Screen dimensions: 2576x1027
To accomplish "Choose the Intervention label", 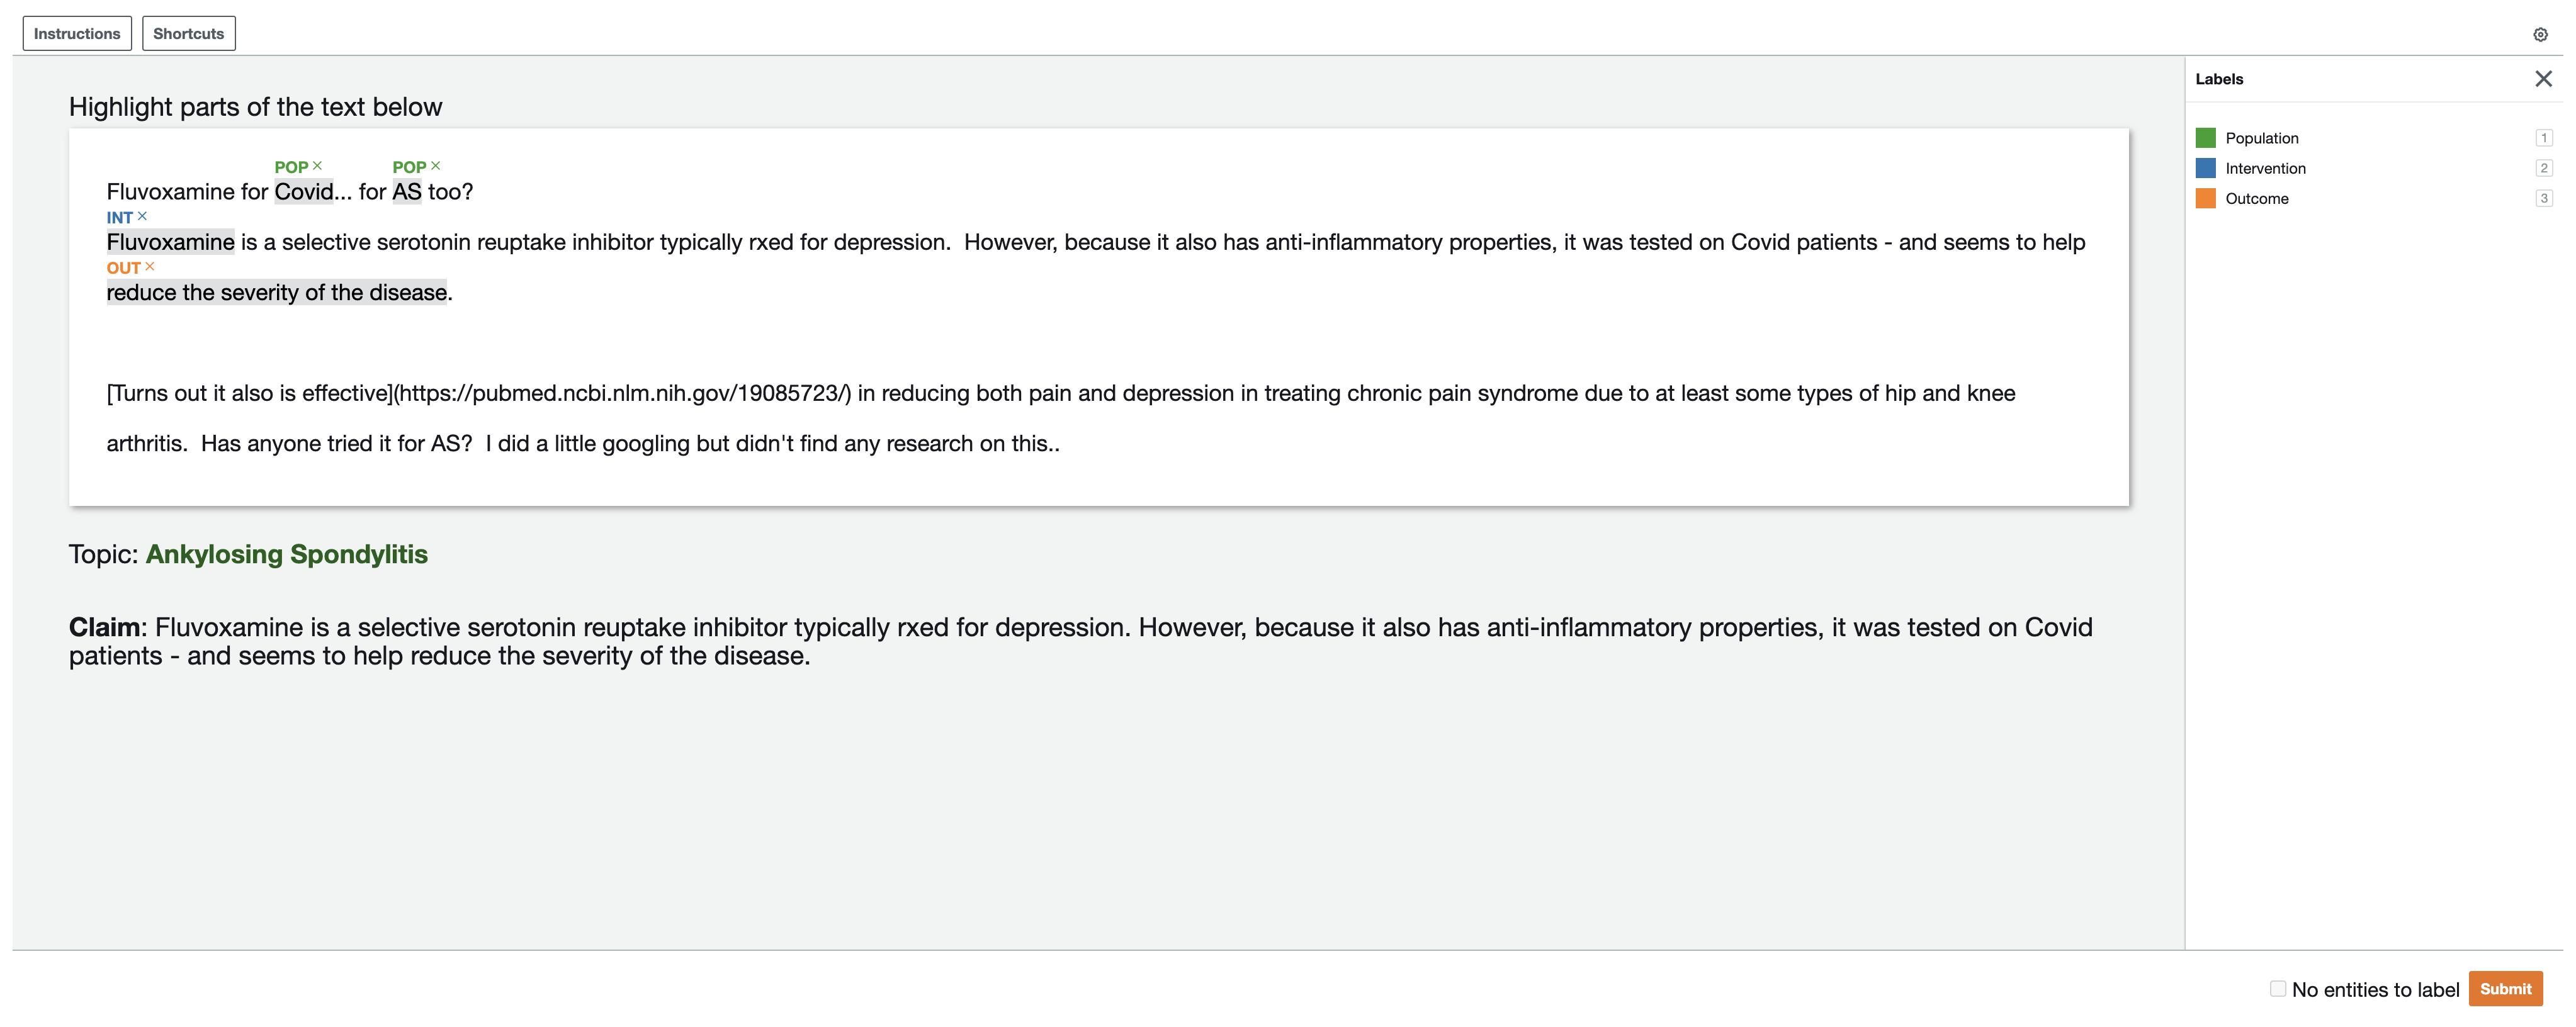I will [x=2265, y=168].
